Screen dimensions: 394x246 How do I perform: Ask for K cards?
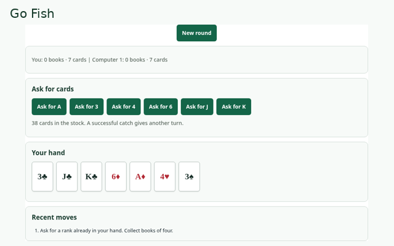coord(234,106)
